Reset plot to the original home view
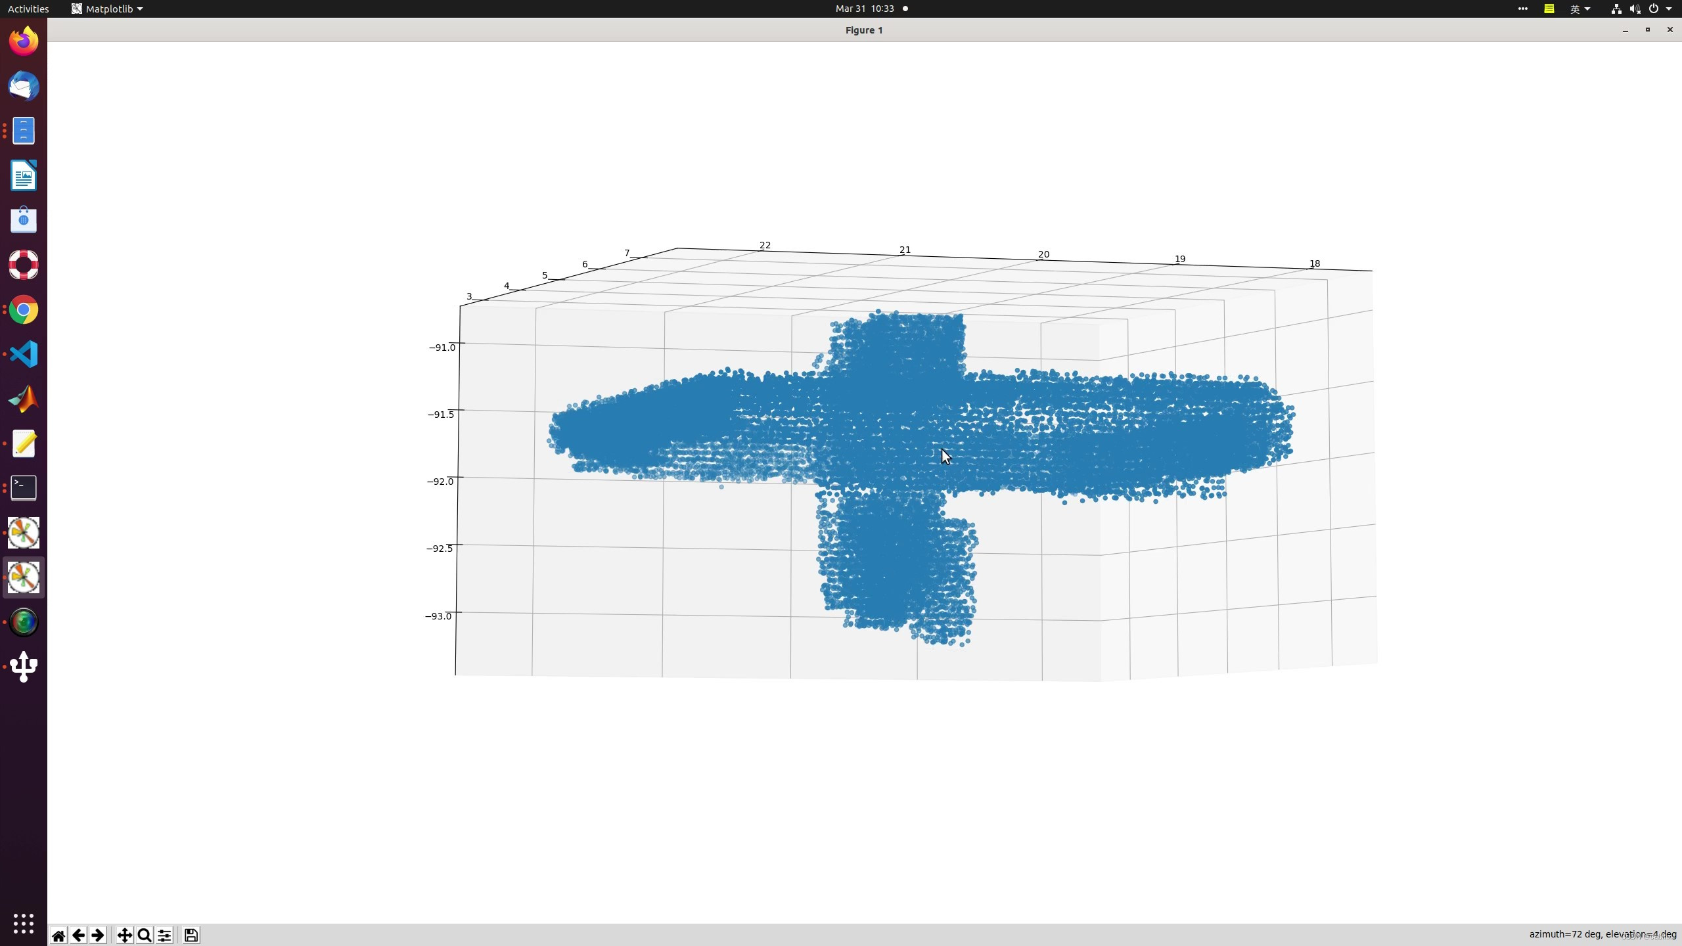1682x946 pixels. pyautogui.click(x=58, y=935)
